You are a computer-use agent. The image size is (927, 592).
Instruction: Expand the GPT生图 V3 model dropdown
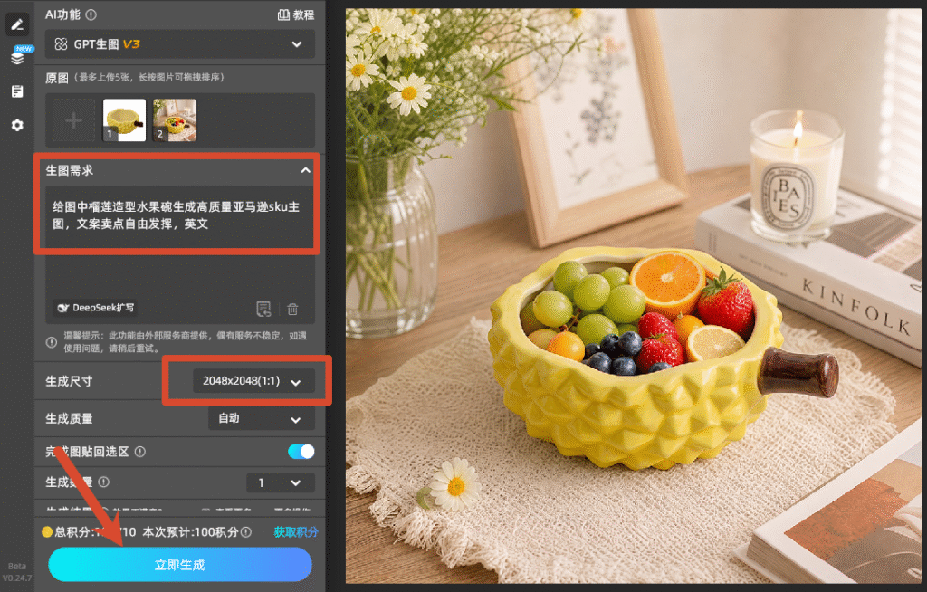[x=180, y=44]
